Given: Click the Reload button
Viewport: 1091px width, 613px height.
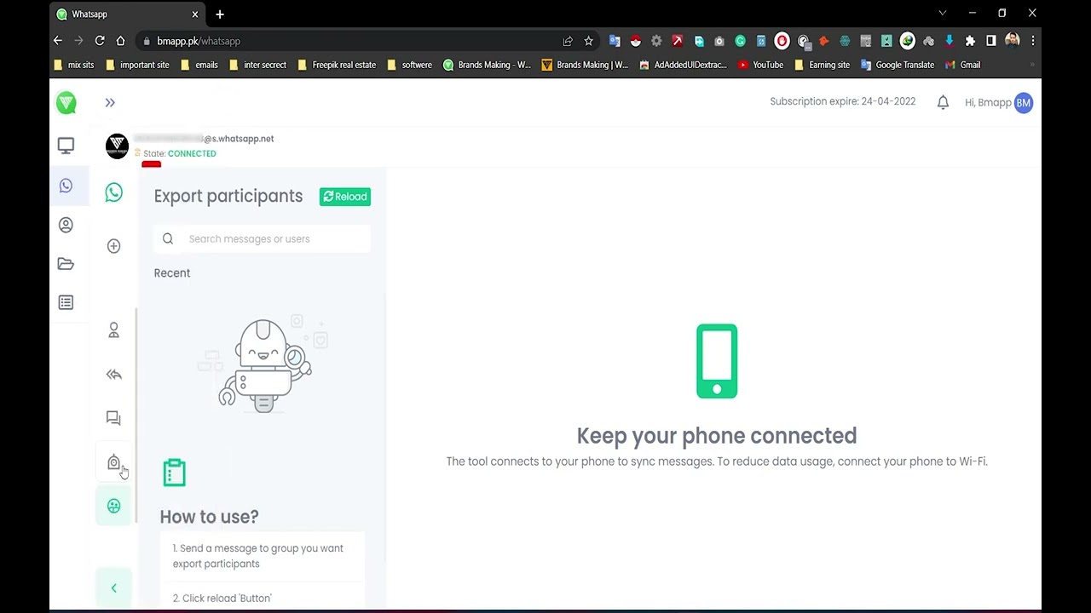Looking at the screenshot, I should point(345,197).
